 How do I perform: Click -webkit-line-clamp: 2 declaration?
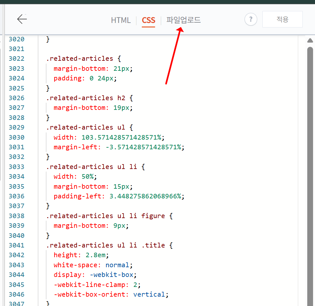[97, 285]
